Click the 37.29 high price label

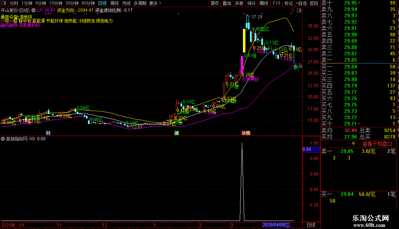tap(256, 17)
